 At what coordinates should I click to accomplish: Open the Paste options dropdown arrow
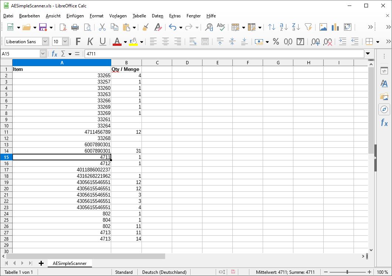[x=134, y=27]
